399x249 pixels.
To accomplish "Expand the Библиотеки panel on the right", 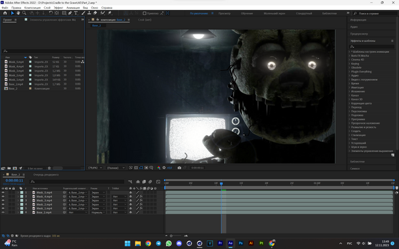I will click(358, 161).
